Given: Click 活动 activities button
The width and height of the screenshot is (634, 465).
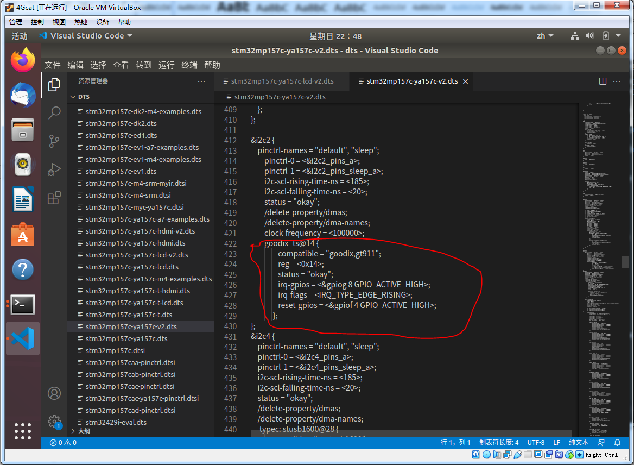Looking at the screenshot, I should (x=20, y=36).
